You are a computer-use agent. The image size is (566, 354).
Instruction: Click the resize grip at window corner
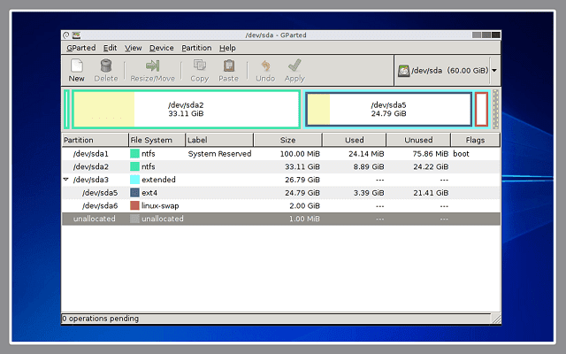point(496,319)
